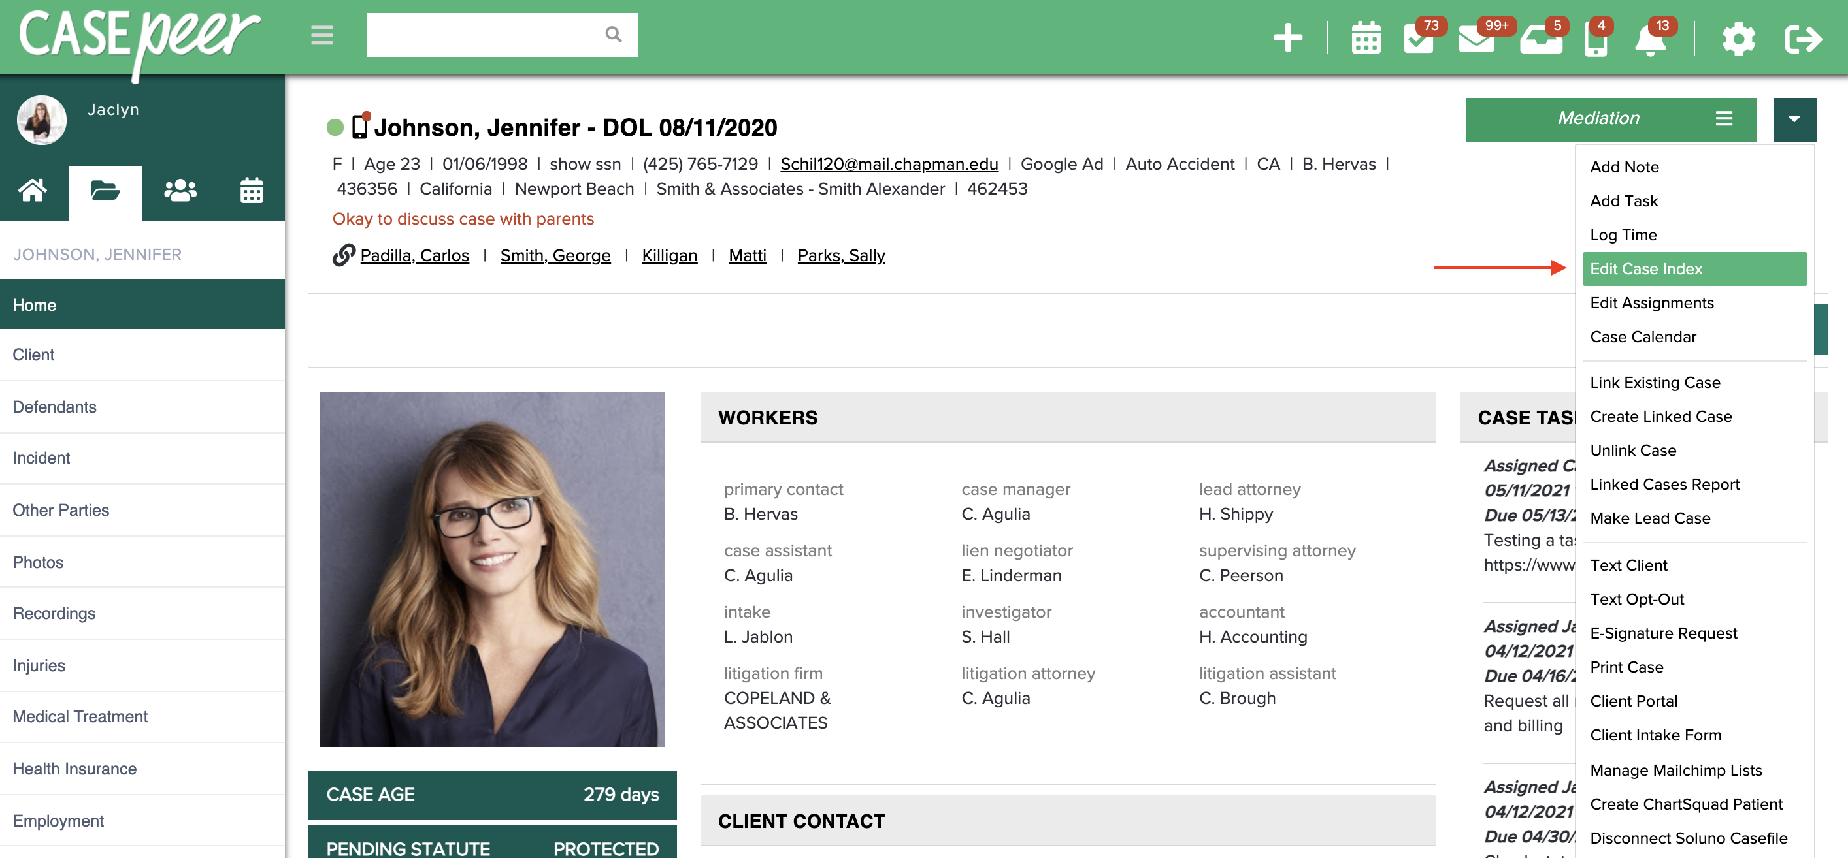Select the cases folder icon in the sidebar

(105, 190)
